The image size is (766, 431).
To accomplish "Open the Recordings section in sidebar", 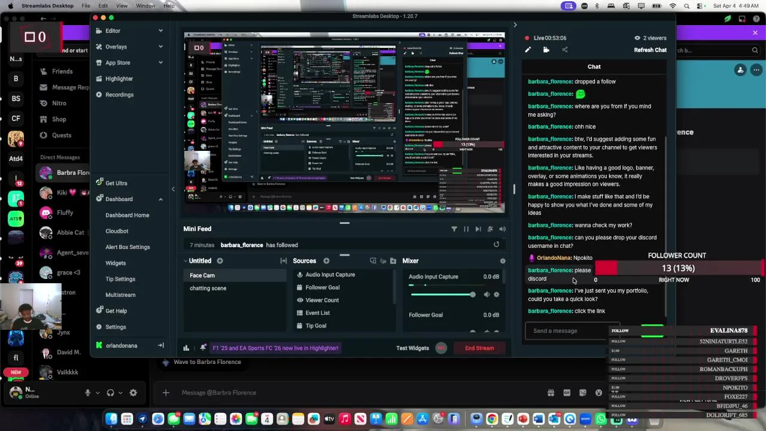I will (x=119, y=95).
